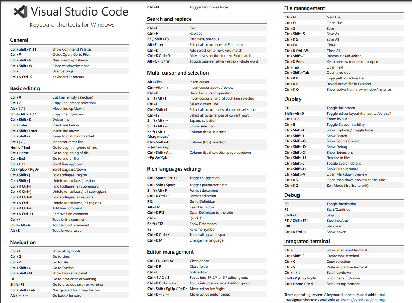This screenshot has width=412, height=303.
Task: Click 'Show Problems panel' text
Action: coord(70,273)
